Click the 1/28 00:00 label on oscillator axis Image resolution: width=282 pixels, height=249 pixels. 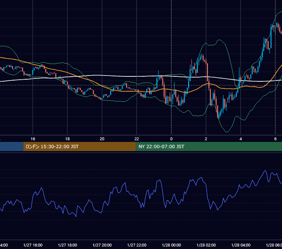171,245
